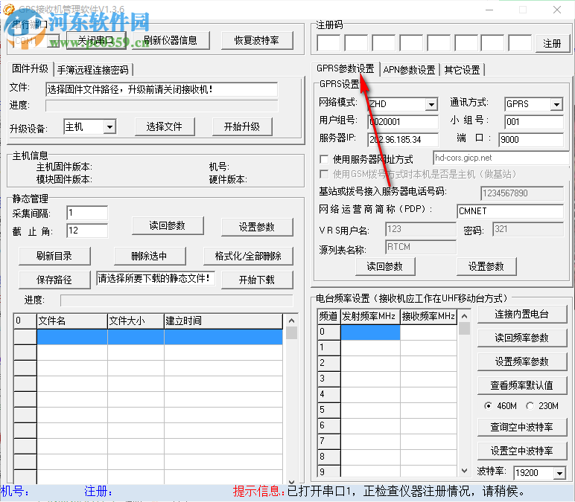Expand the 升级设备 主机 dropdown
575x502 pixels.
coord(109,127)
